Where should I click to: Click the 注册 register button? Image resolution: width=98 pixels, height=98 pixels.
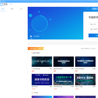pos(87,9)
